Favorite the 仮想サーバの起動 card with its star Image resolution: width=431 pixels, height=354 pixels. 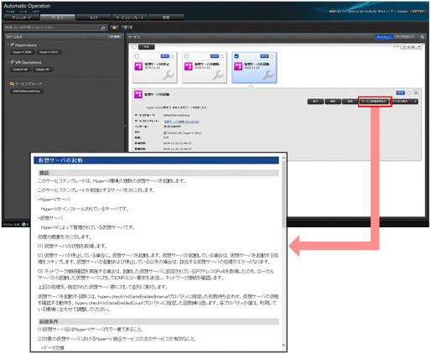point(272,56)
